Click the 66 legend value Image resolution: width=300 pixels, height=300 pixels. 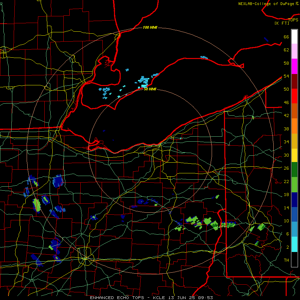pos(286,37)
